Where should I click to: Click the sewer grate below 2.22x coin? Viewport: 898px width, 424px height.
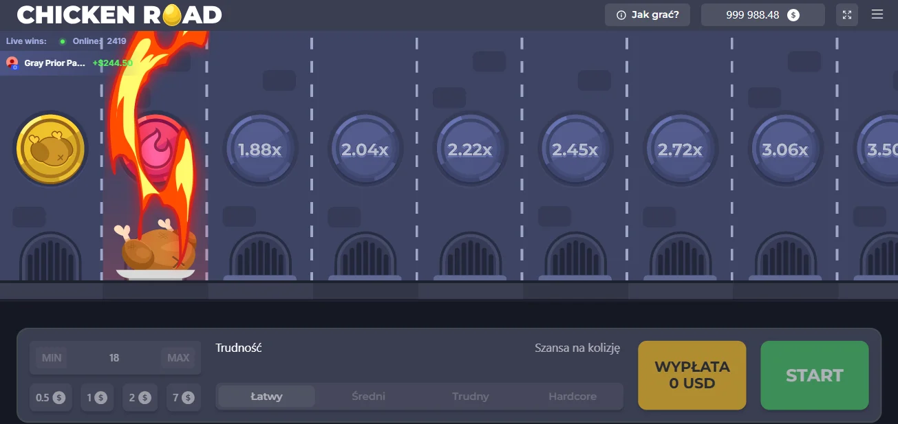pos(470,256)
